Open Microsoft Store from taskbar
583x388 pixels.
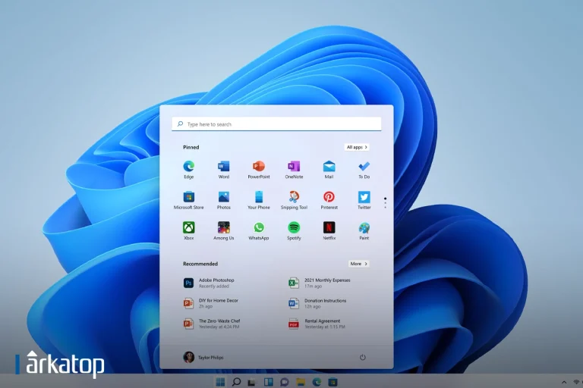coord(332,382)
